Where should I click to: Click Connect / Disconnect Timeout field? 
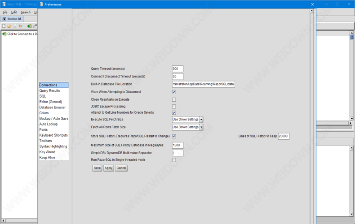coord(178,76)
